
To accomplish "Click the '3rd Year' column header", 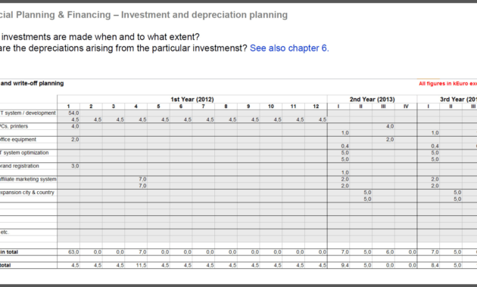I will (458, 99).
